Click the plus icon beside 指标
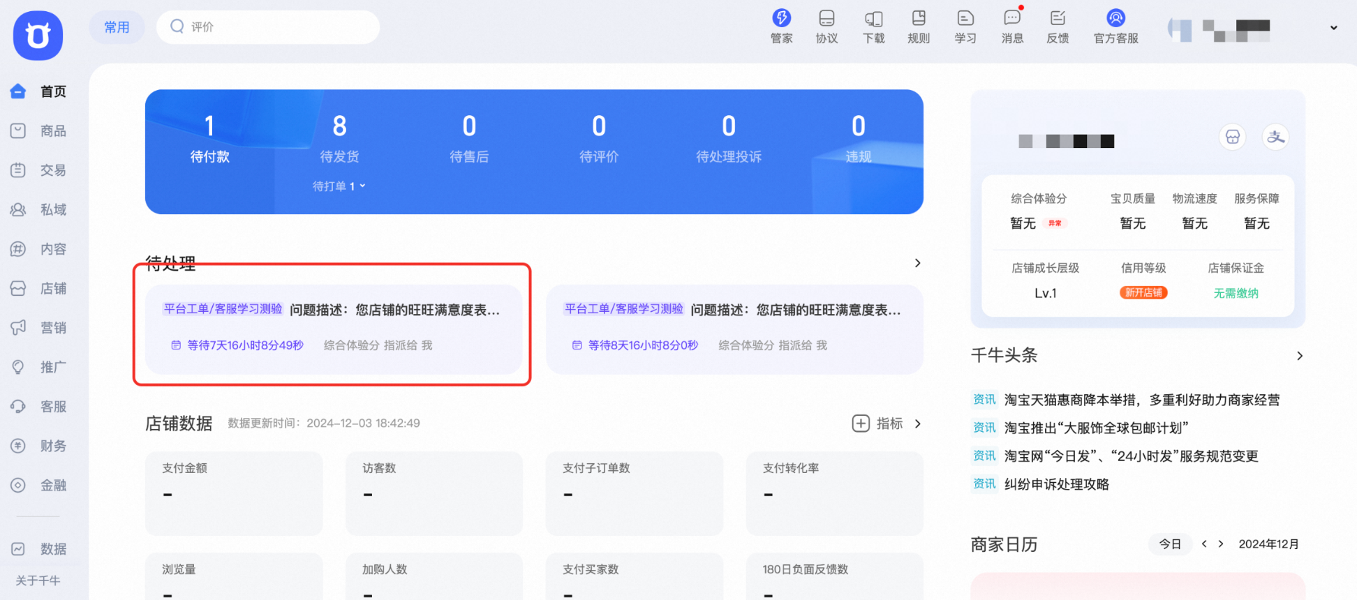Screen dimensions: 1357x600 tap(861, 423)
